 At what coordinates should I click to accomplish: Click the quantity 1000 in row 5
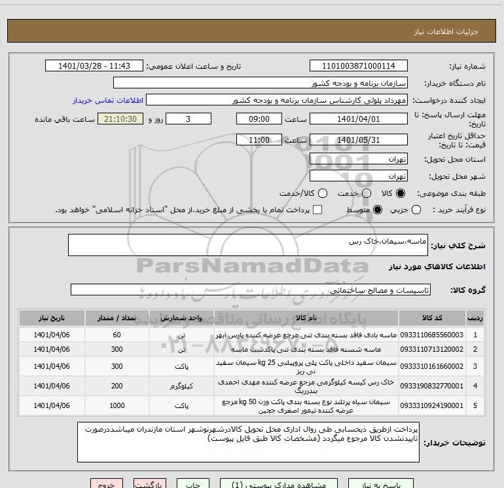pyautogui.click(x=117, y=405)
